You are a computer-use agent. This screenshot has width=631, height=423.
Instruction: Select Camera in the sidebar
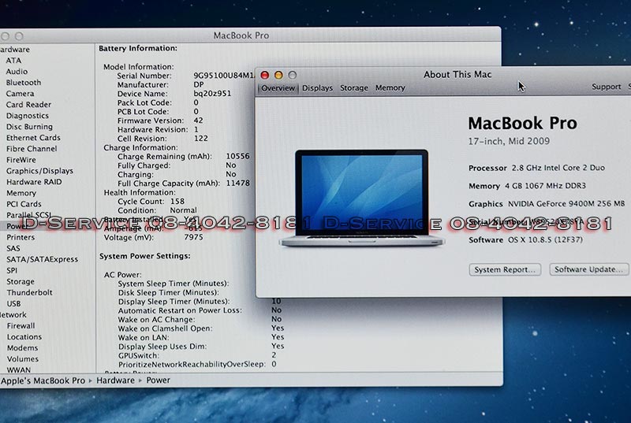coord(20,94)
